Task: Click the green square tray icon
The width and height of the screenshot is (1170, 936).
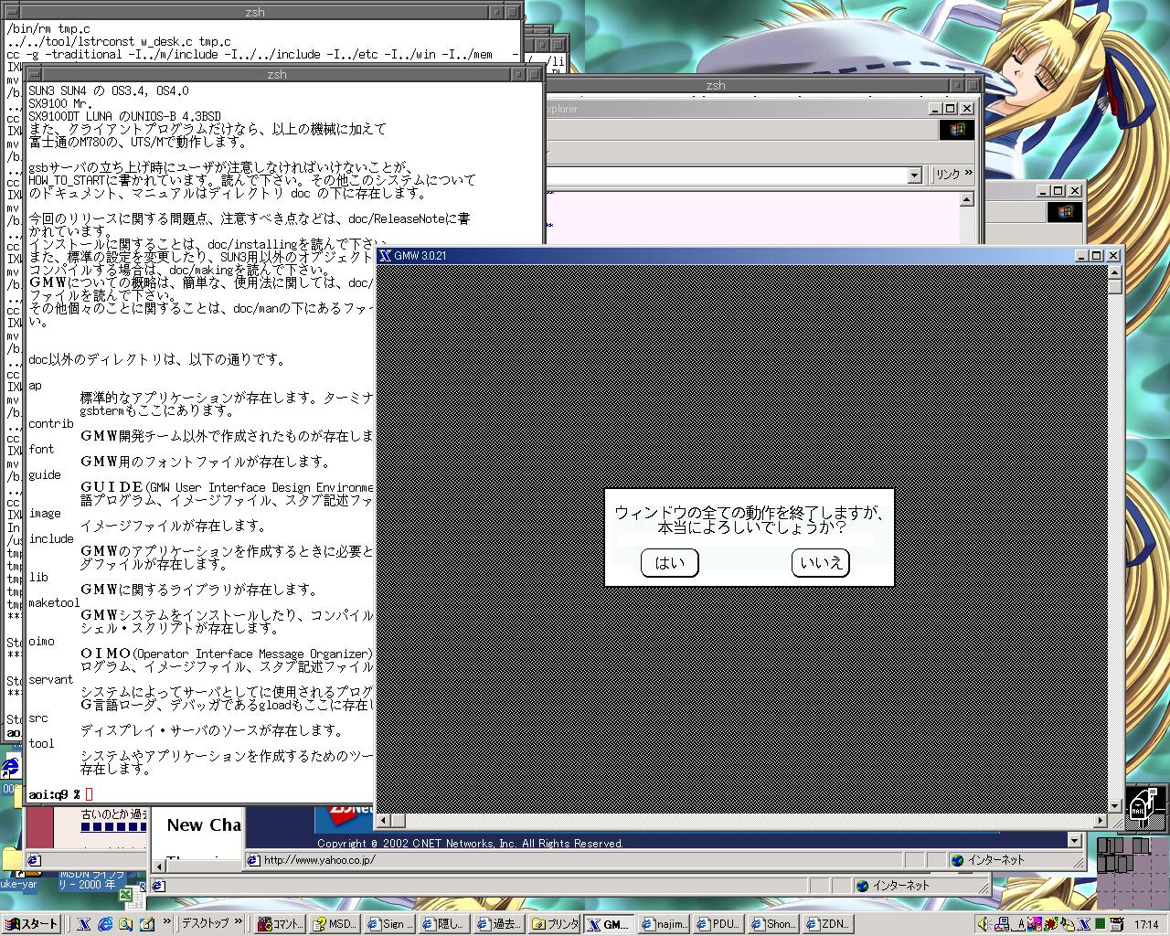Action: point(1101,924)
